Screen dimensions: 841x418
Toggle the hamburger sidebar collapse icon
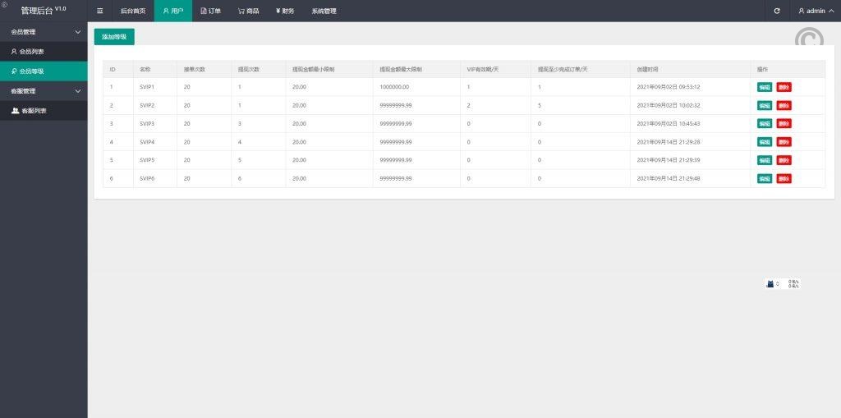tap(100, 11)
